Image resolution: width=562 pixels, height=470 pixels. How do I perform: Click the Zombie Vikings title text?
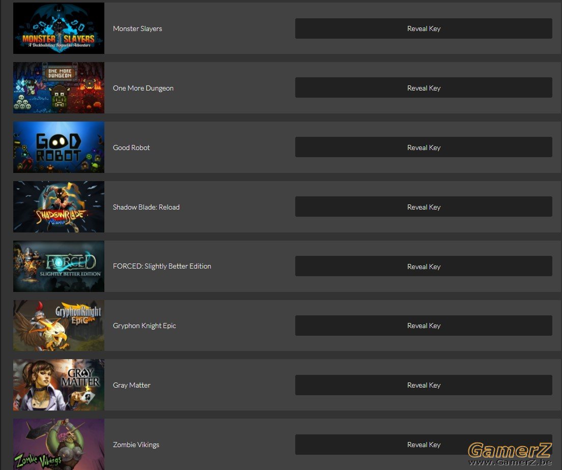point(136,445)
